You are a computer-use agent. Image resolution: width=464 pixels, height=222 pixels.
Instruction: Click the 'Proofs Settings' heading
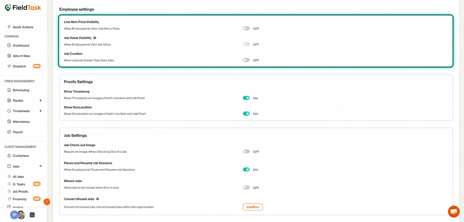(x=78, y=82)
